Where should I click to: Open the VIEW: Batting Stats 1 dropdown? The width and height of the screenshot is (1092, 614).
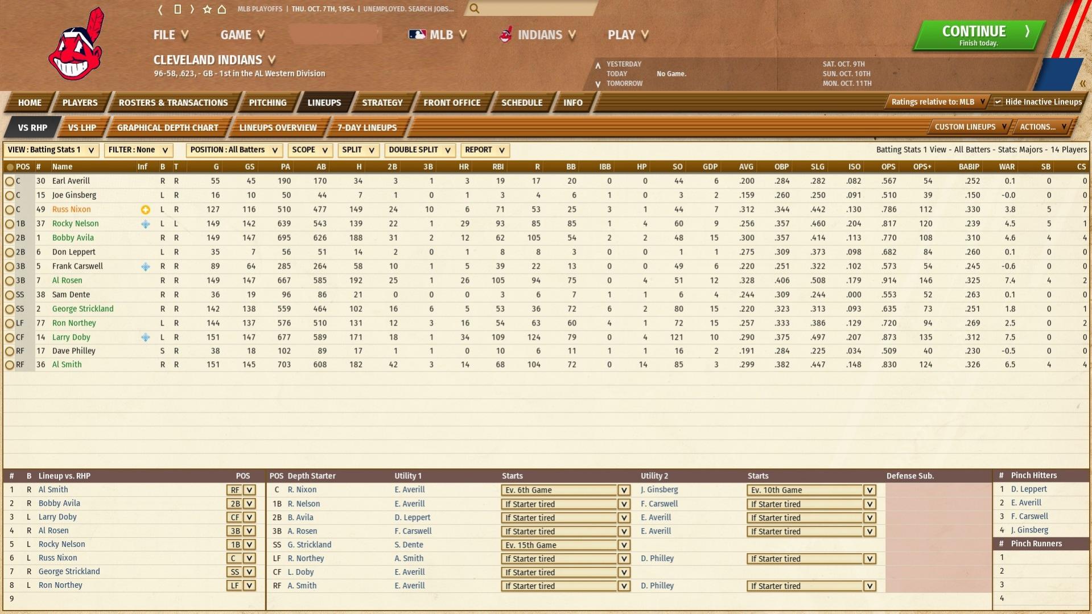pos(51,150)
